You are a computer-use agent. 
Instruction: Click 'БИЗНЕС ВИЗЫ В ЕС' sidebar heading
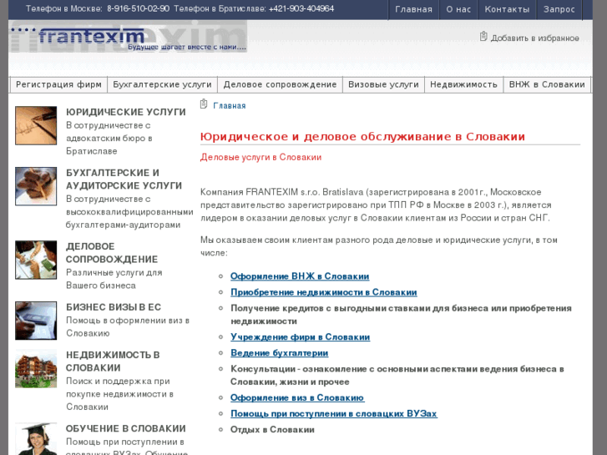[x=114, y=307]
